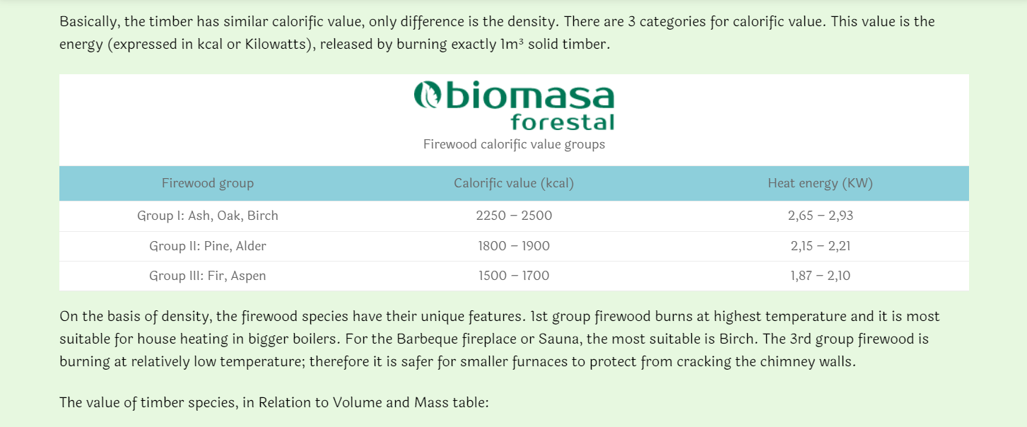Select the Firewood group column header
Viewport: 1027px width, 427px height.
pos(208,183)
